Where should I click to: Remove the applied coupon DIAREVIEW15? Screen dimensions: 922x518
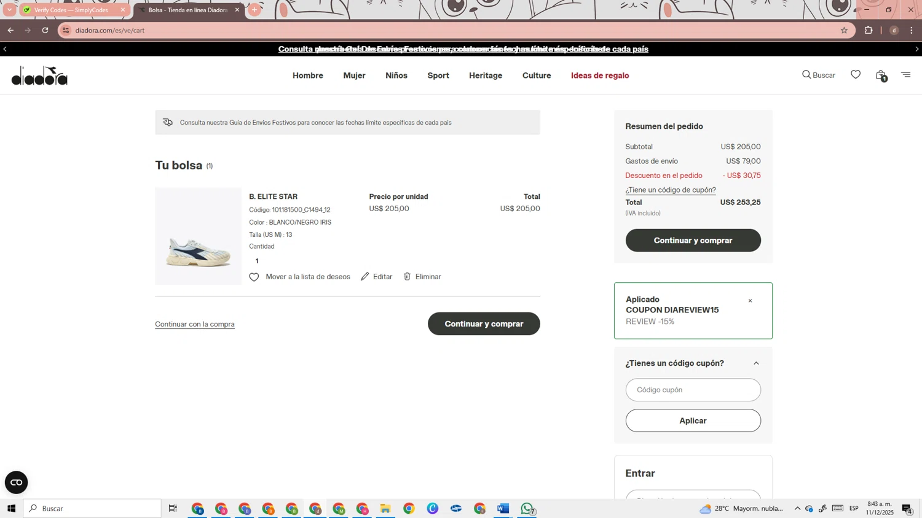click(750, 301)
